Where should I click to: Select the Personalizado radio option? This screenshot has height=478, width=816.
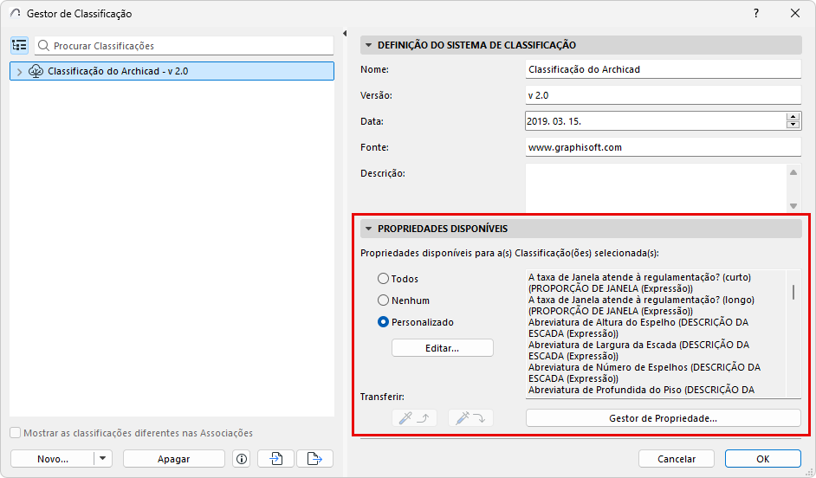pyautogui.click(x=383, y=322)
